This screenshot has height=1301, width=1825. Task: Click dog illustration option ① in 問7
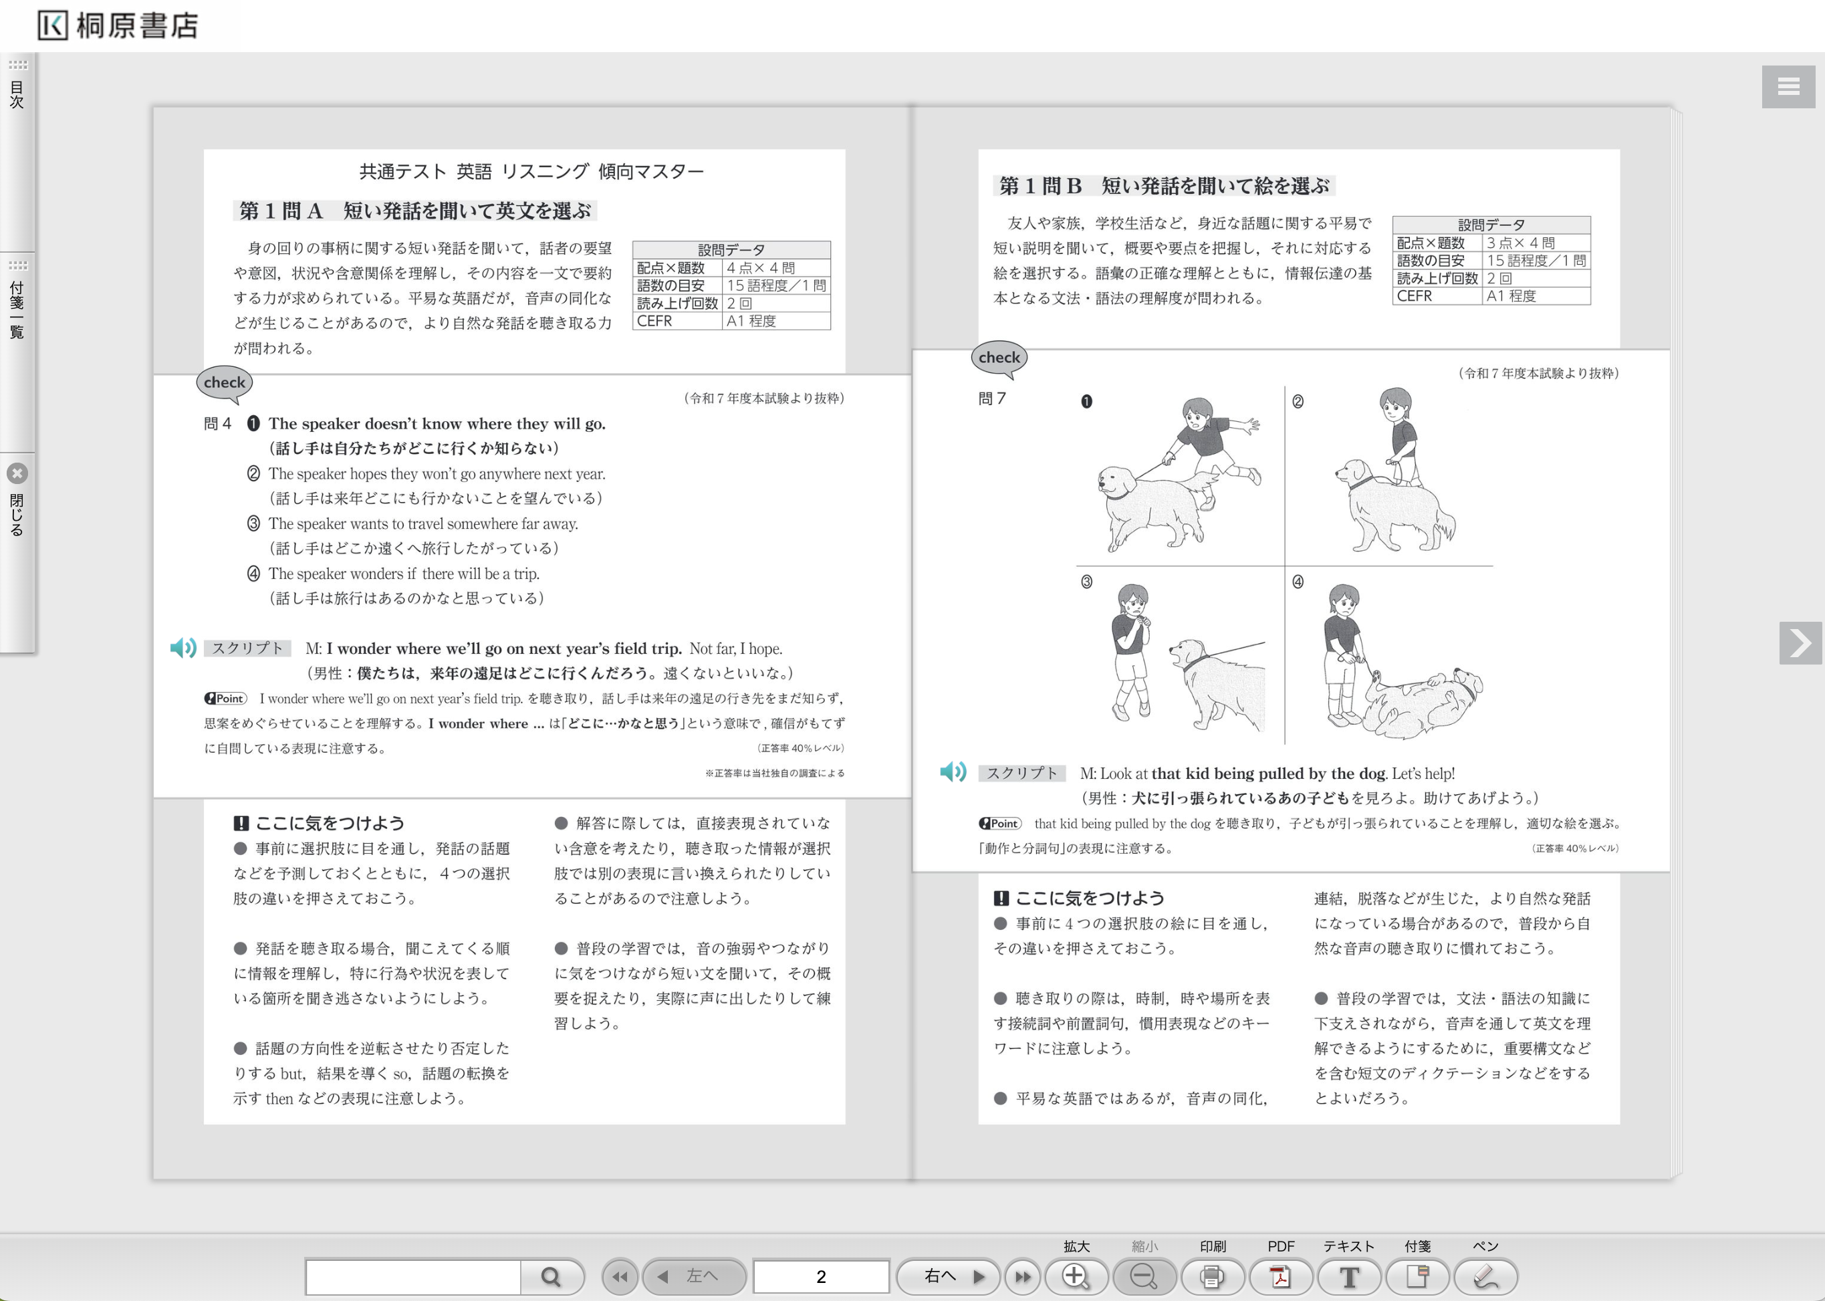[x=1179, y=475]
